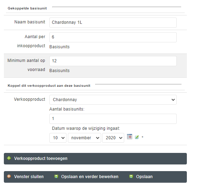Click Verkoopproduct toevoegen button
The image size is (197, 183).
tap(95, 159)
